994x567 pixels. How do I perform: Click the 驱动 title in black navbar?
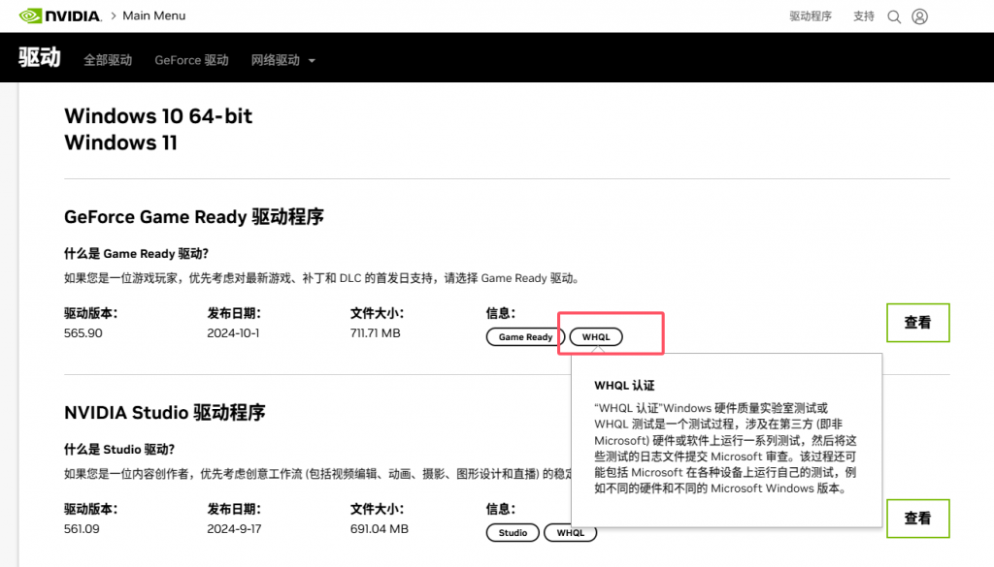coord(40,58)
